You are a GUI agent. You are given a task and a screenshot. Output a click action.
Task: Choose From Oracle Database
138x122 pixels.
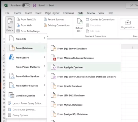click(x=84, y=86)
